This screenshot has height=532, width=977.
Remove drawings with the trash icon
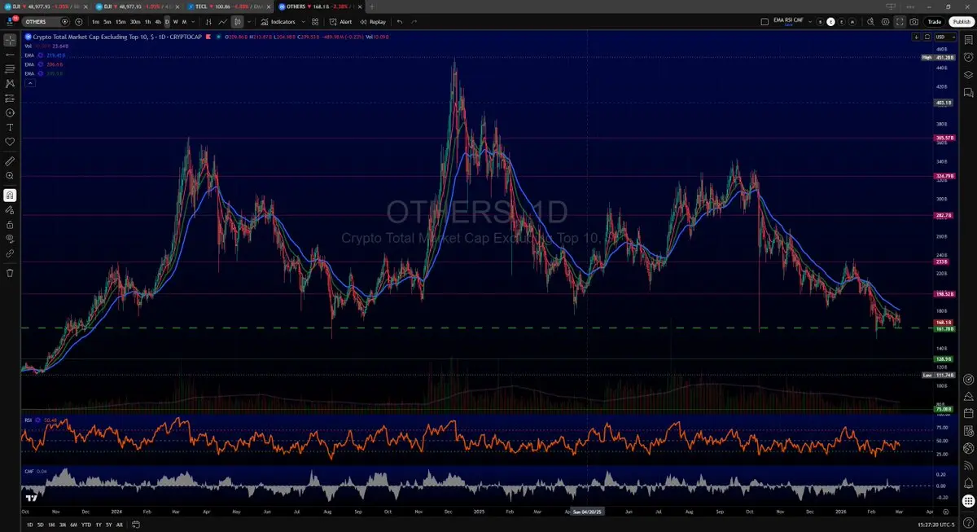[10, 272]
